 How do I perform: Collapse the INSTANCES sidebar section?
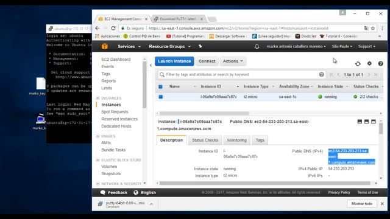(97, 98)
